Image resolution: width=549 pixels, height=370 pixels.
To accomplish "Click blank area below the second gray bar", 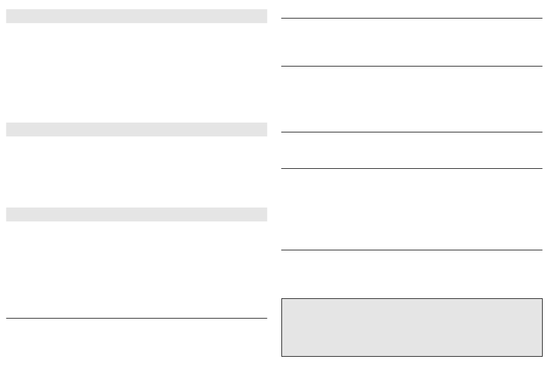I will point(136,172).
